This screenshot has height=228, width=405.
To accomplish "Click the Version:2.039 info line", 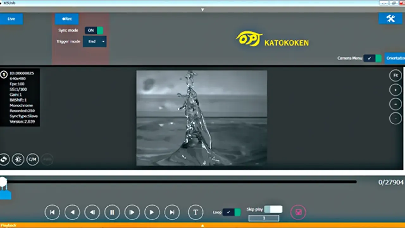I will (x=22, y=122).
